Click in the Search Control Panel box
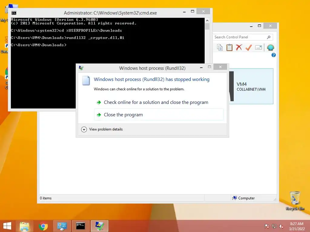The image size is (310, 232). (240, 37)
